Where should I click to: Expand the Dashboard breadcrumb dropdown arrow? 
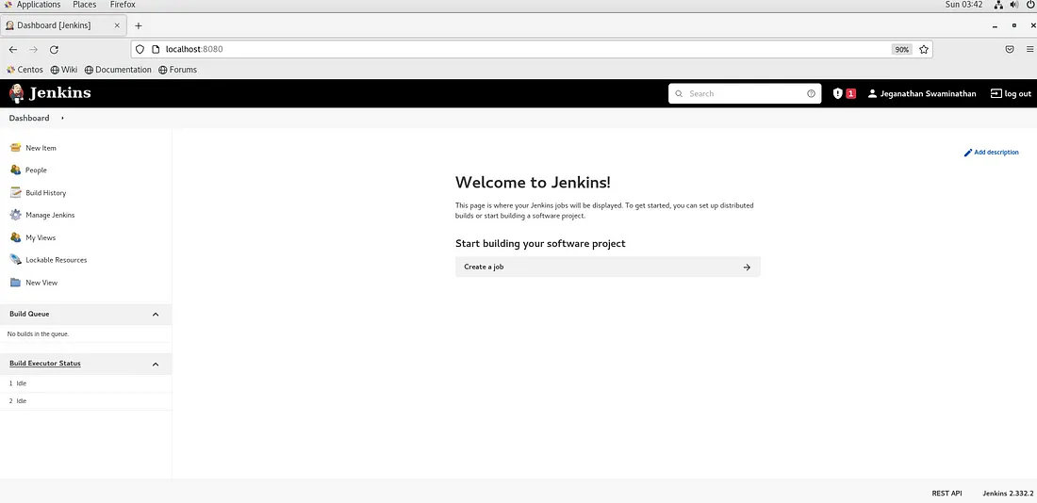[x=62, y=118]
